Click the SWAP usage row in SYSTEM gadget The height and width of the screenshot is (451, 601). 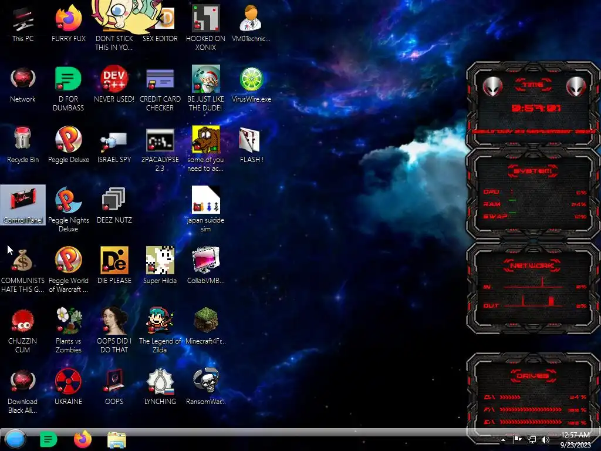(534, 216)
